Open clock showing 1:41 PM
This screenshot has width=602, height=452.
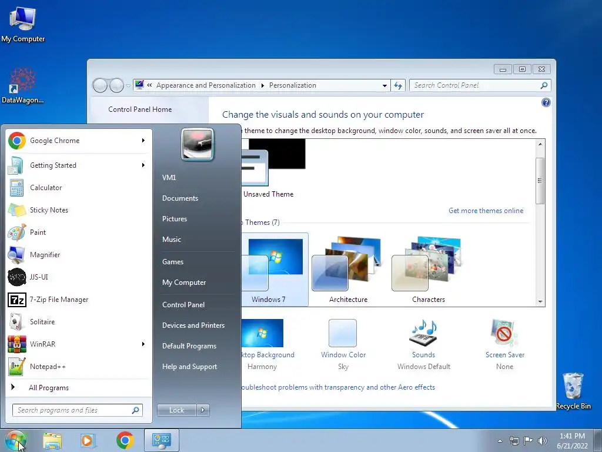pyautogui.click(x=572, y=441)
